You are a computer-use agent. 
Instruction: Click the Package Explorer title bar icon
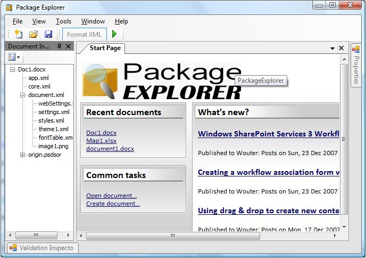click(9, 7)
